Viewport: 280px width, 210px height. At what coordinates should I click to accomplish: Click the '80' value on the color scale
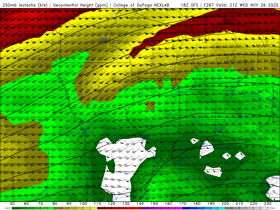click(55, 204)
